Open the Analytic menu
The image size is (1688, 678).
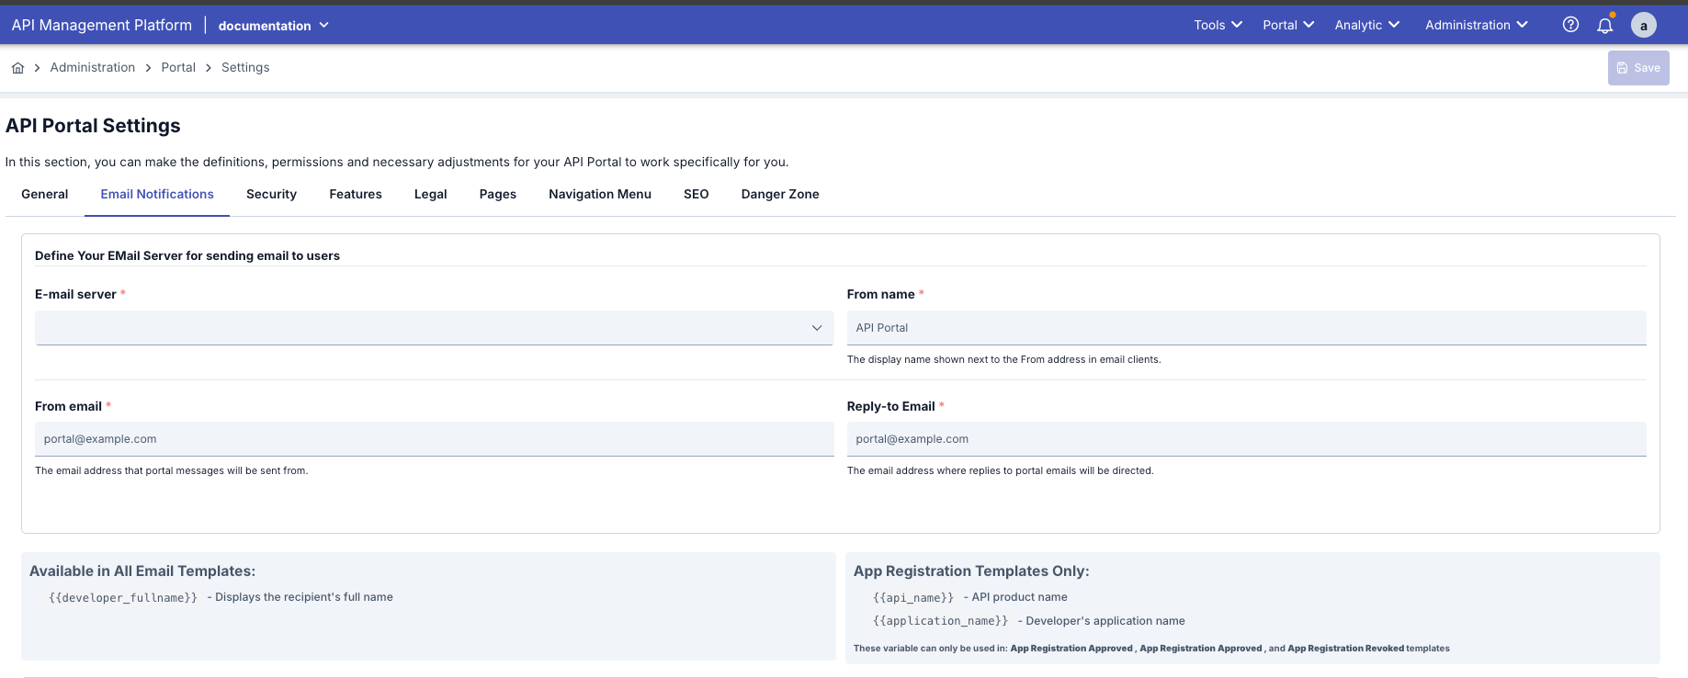click(x=1367, y=25)
